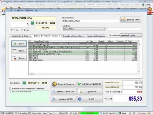Screen dimensions: 153x115
Task: Select the 2ª vias radio button
Action: click(22, 30)
